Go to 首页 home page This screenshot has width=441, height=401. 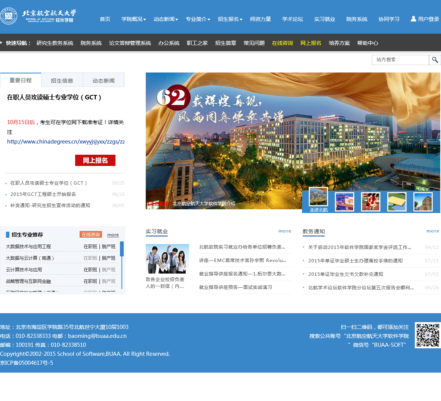[105, 19]
